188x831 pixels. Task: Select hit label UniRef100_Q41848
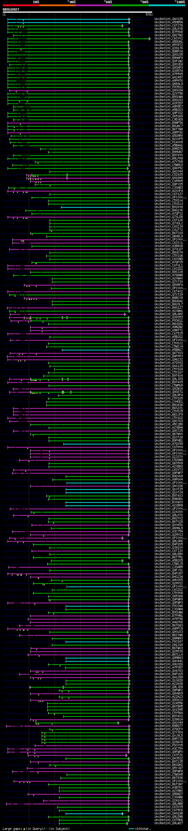169,178
